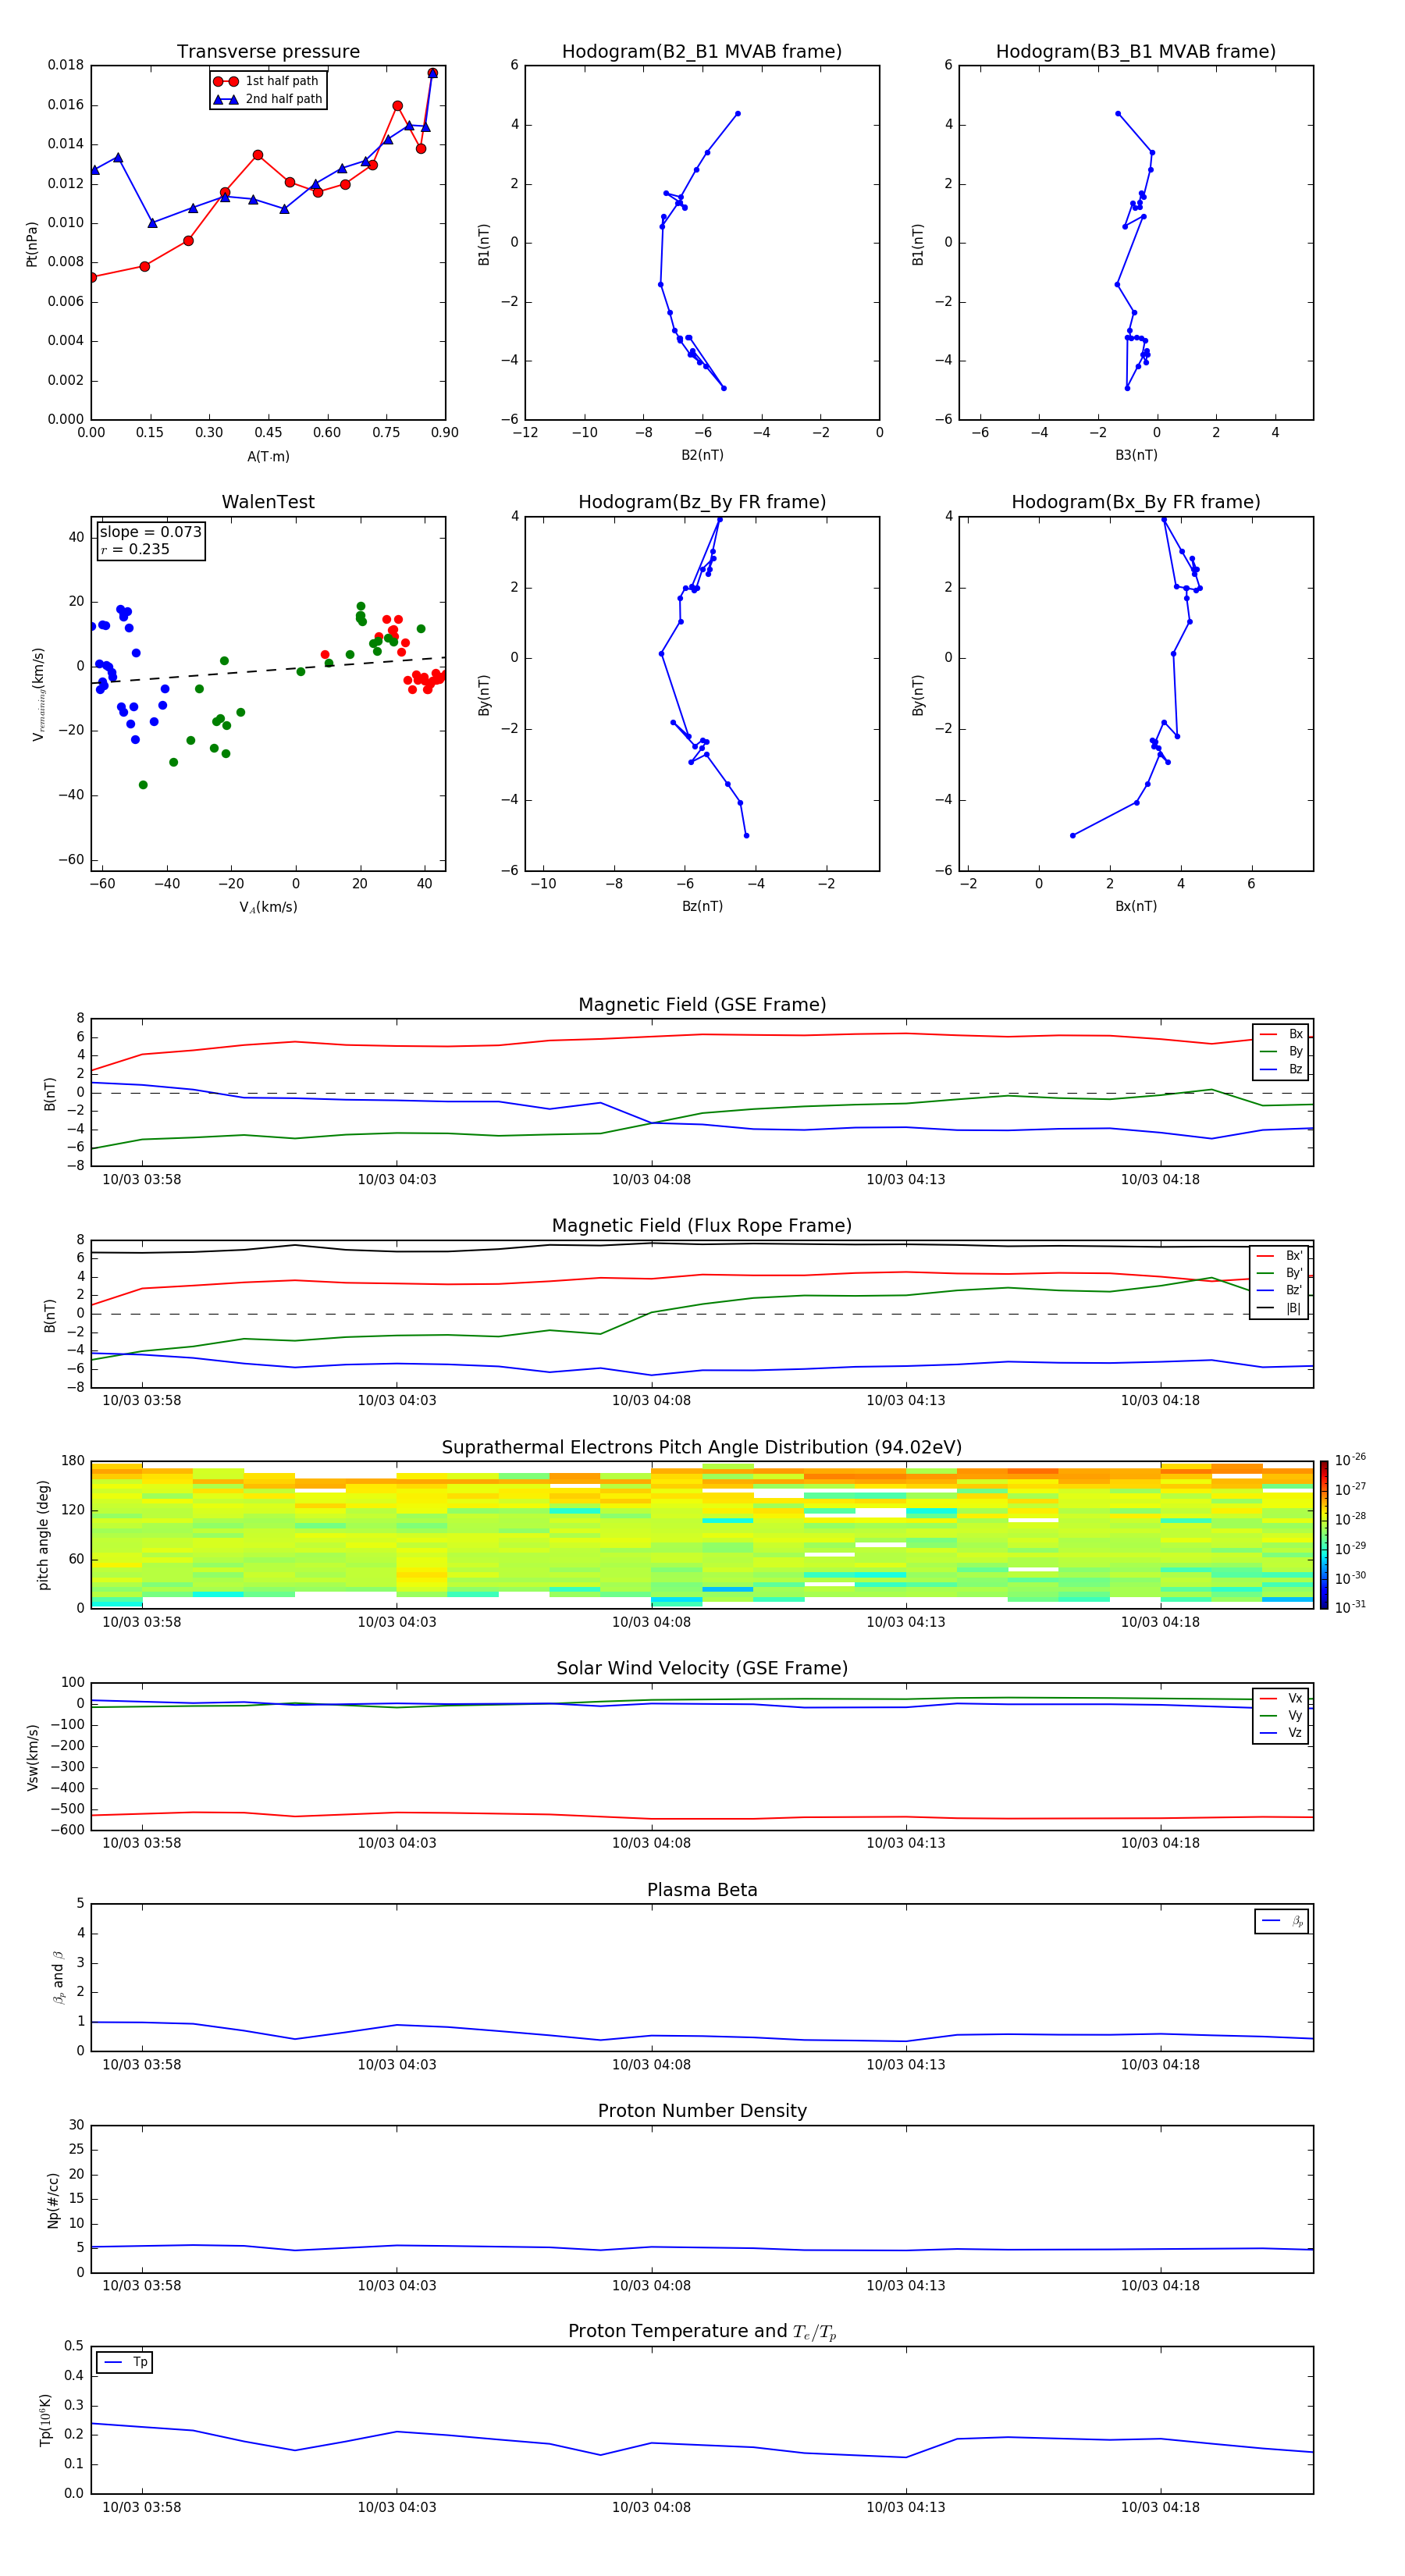Click the '0.018' tick on transverse pressure axis
Image resolution: width=1405 pixels, height=2576 pixels.
[65, 65]
